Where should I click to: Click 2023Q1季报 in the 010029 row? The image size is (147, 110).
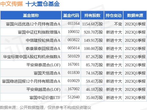pyautogui.click(x=135, y=81)
